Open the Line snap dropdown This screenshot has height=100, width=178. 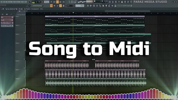pos(70,6)
